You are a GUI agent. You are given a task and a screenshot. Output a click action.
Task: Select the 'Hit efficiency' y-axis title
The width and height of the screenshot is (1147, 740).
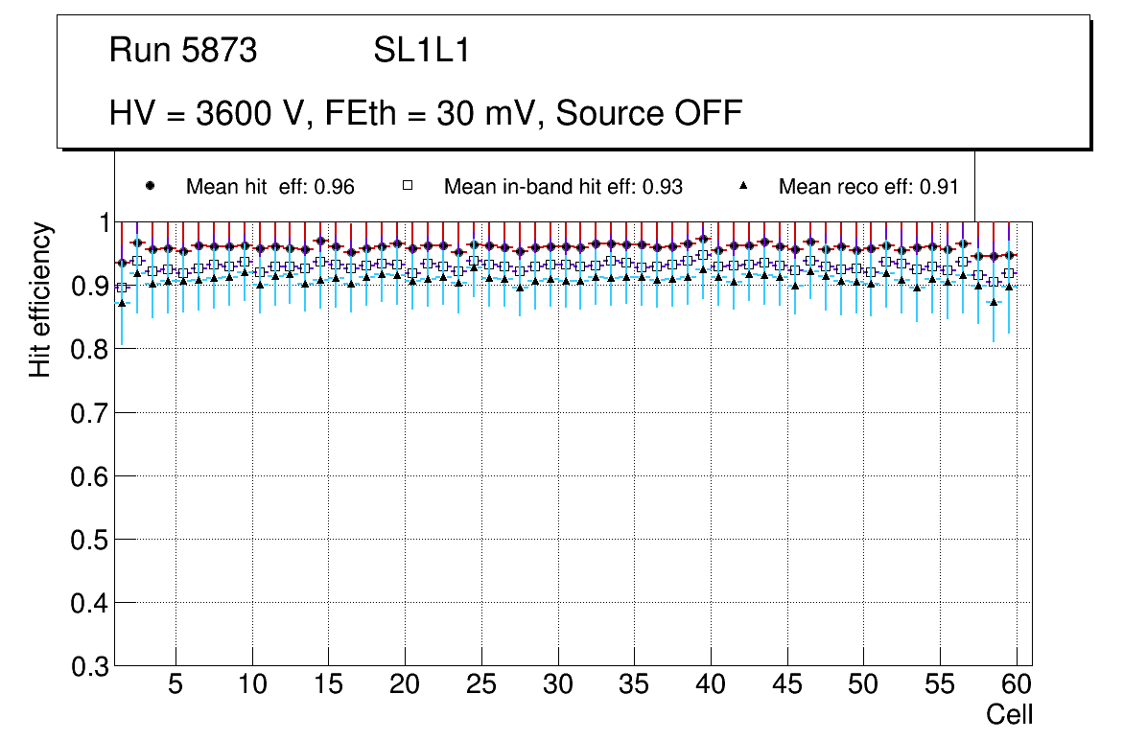(x=40, y=300)
